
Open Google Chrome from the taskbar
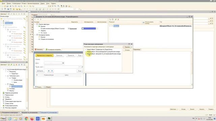click(x=26, y=119)
